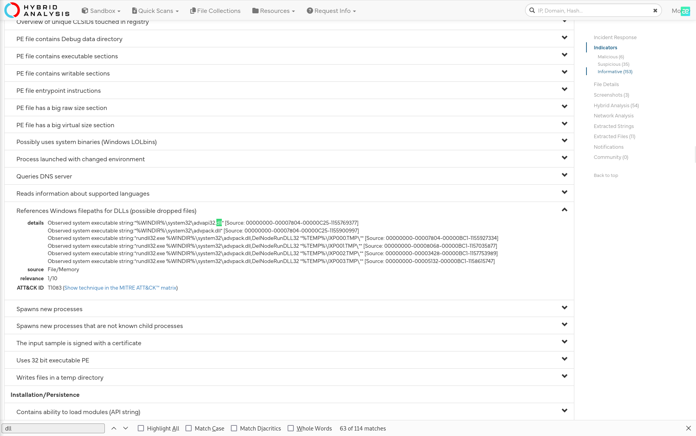Open the Sandbox menu
Viewport: 696px width, 436px height.
101,11
